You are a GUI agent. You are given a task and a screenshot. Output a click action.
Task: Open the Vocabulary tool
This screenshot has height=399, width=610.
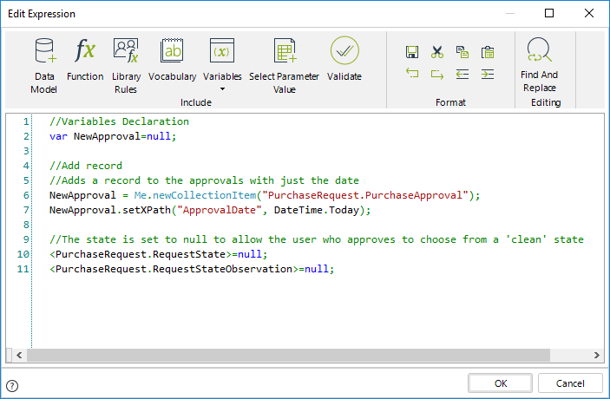click(172, 59)
